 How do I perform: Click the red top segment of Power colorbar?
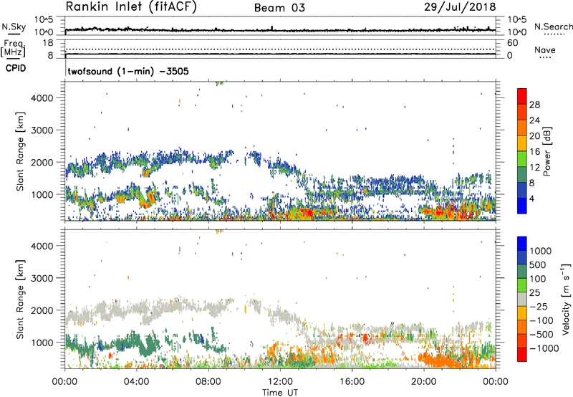coord(522,96)
